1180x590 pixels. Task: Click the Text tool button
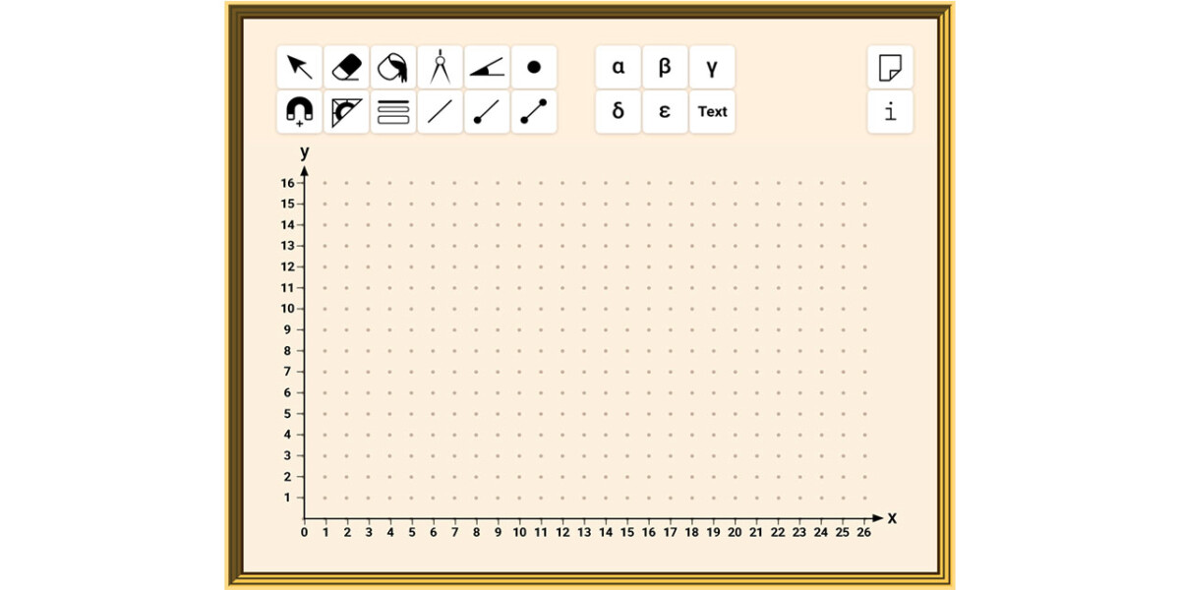[712, 111]
